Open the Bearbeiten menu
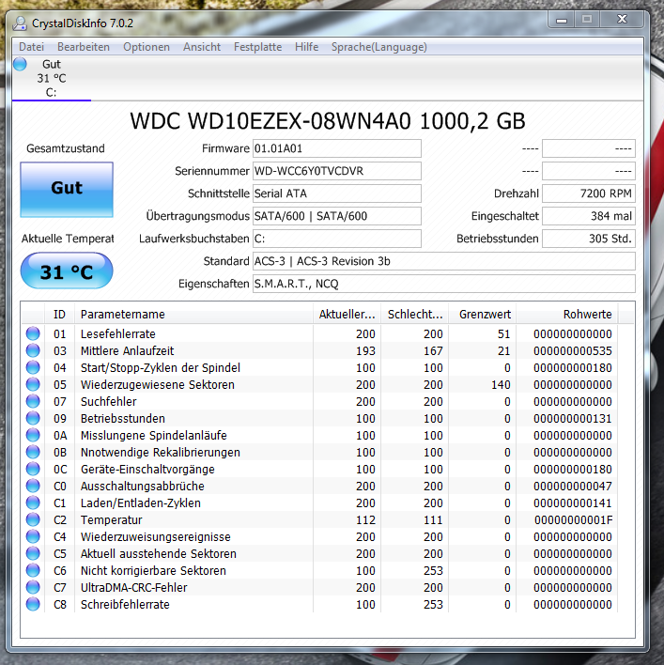This screenshot has height=665, width=664. coord(84,47)
